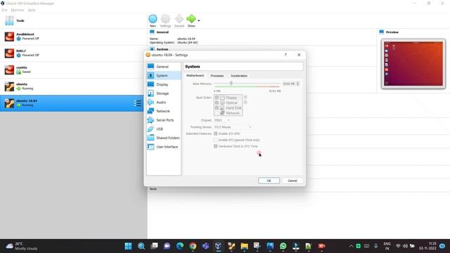Open the Audio settings category

click(164, 103)
